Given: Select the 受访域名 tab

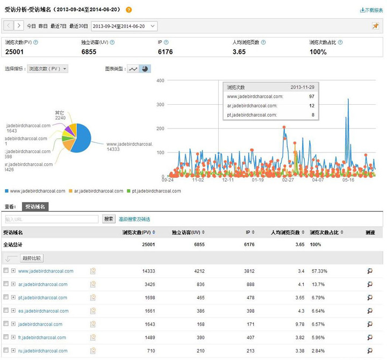Looking at the screenshot, I should pyautogui.click(x=34, y=206).
